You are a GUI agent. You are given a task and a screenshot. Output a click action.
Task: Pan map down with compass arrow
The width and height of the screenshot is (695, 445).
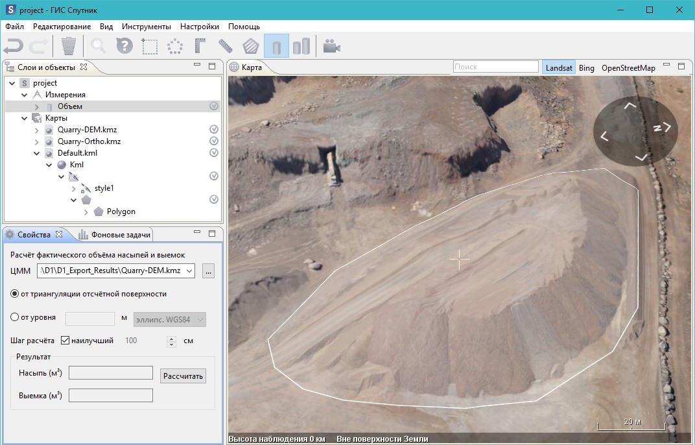point(641,157)
